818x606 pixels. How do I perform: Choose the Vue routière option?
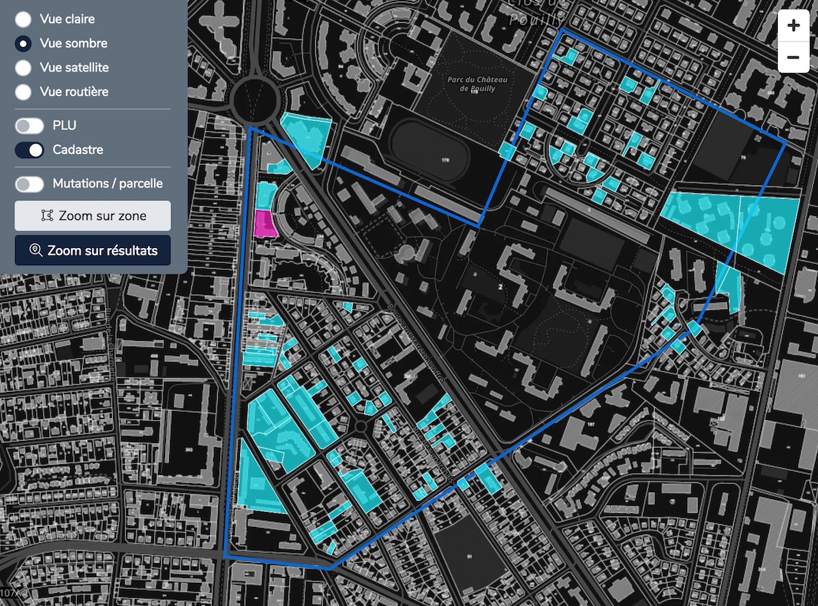23,91
